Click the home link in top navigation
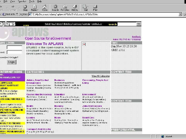Image resolution: width=186 pixels, height=139 pixels. [x=48, y=24]
